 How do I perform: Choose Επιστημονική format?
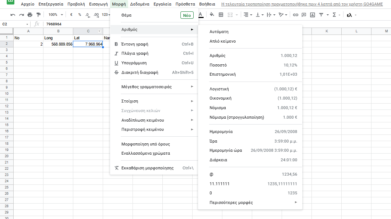pos(250,74)
